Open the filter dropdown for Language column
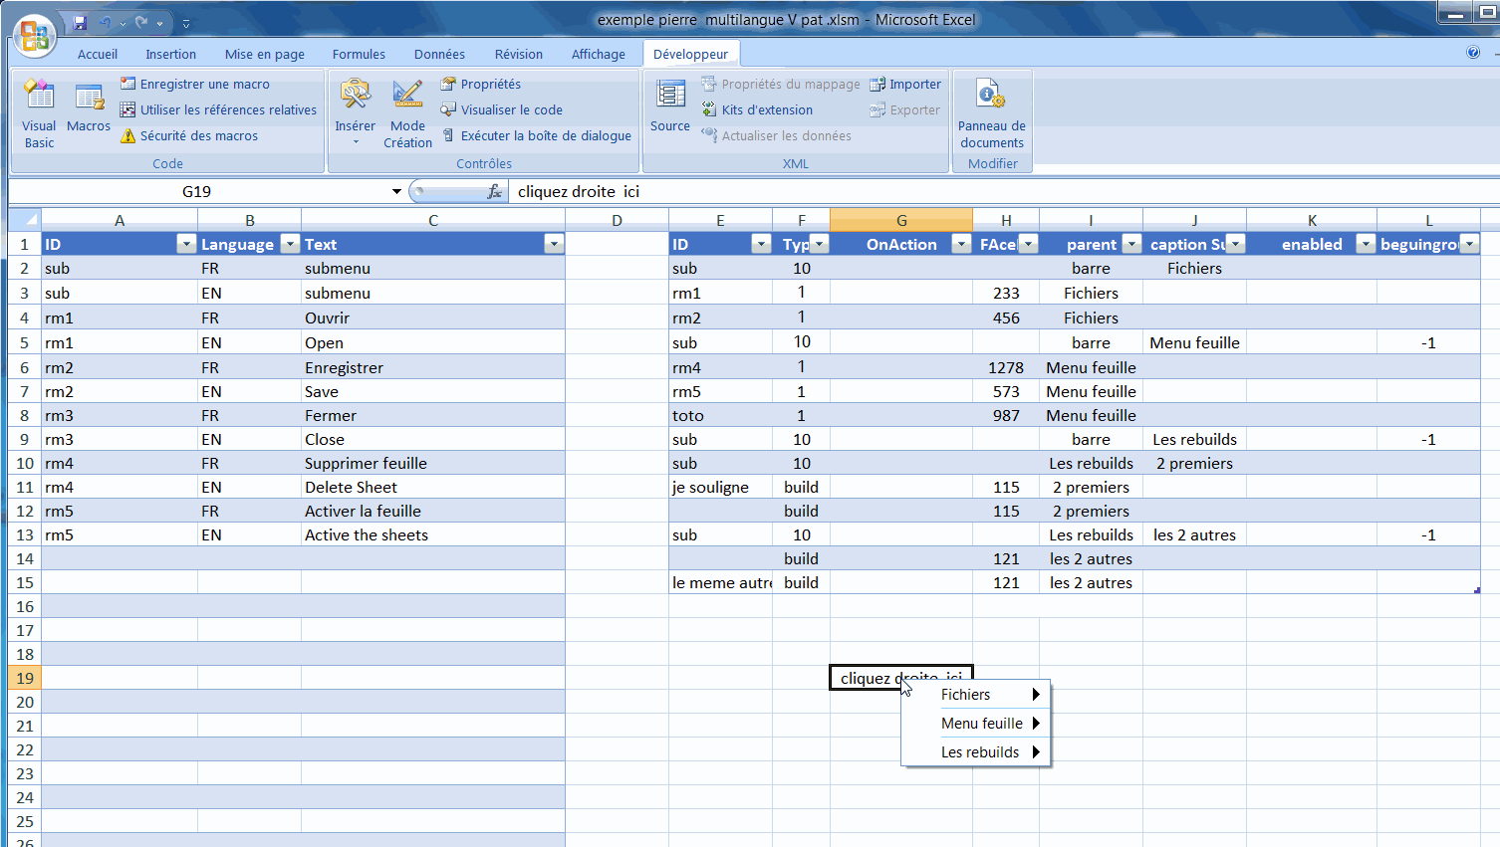Viewport: 1500px width, 847px height. pyautogui.click(x=290, y=244)
